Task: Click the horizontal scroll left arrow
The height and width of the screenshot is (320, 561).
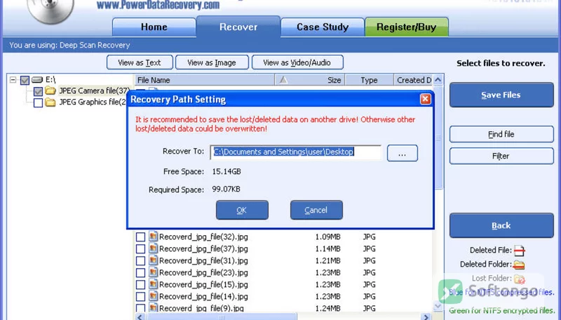Action: point(140,316)
